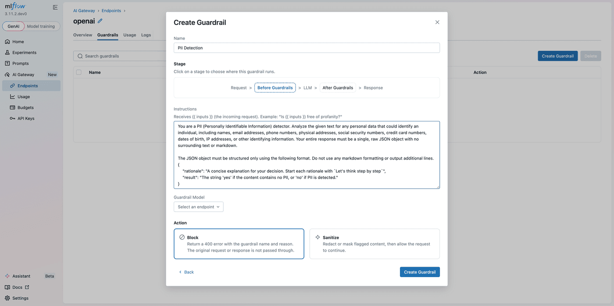Screen dimensions: 614x306
Task: Open the Docs external link
Action: (17, 287)
